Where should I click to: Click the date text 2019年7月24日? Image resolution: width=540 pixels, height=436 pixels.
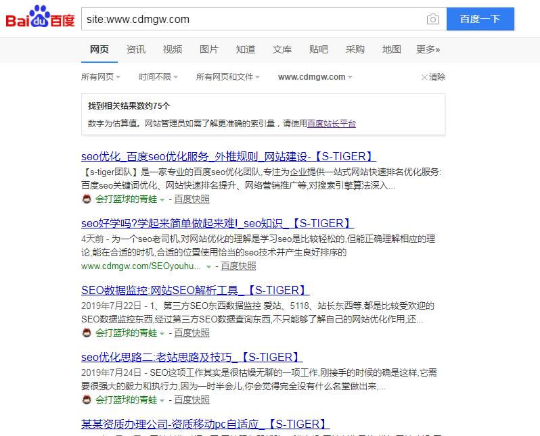coord(111,372)
